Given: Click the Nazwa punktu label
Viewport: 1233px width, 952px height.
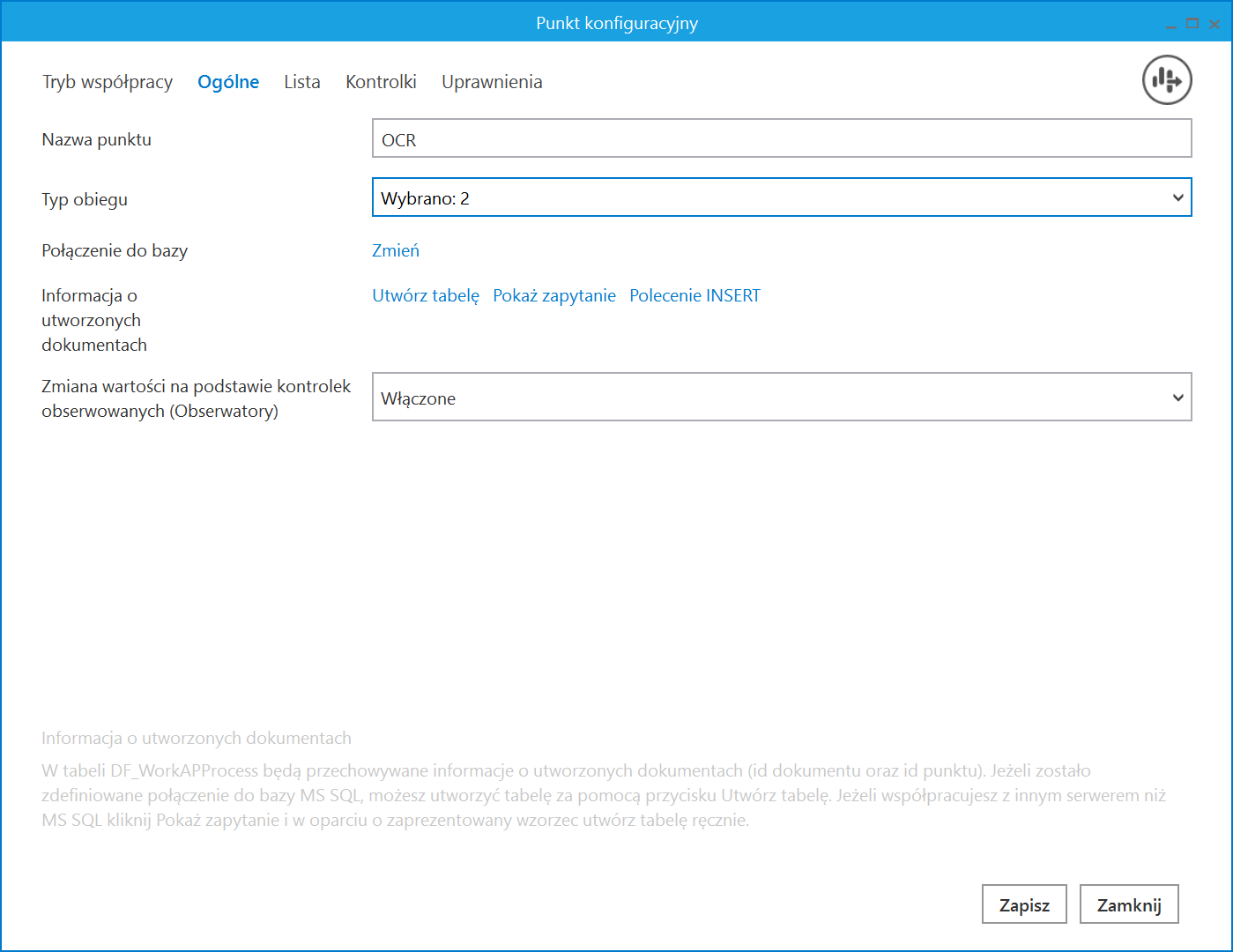Looking at the screenshot, I should (x=97, y=139).
